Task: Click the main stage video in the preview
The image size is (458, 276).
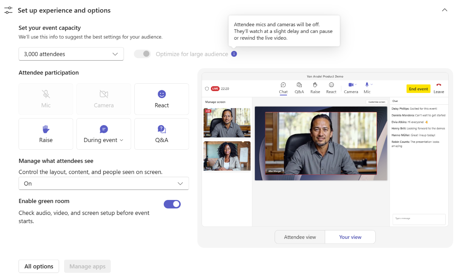Action: (321, 143)
